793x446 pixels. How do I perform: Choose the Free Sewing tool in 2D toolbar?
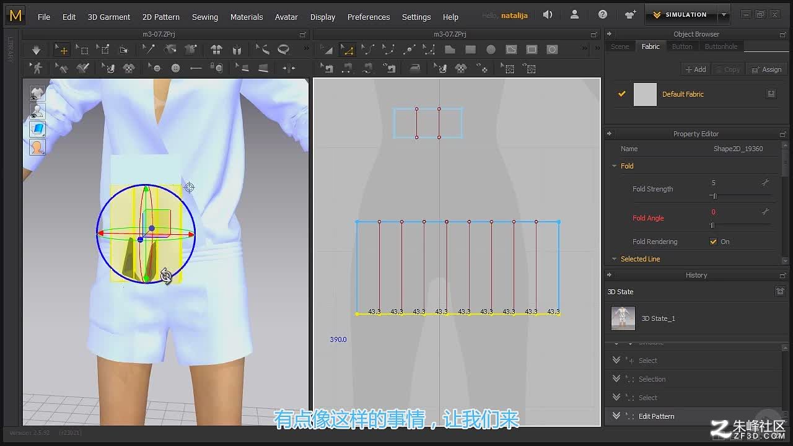[368, 68]
